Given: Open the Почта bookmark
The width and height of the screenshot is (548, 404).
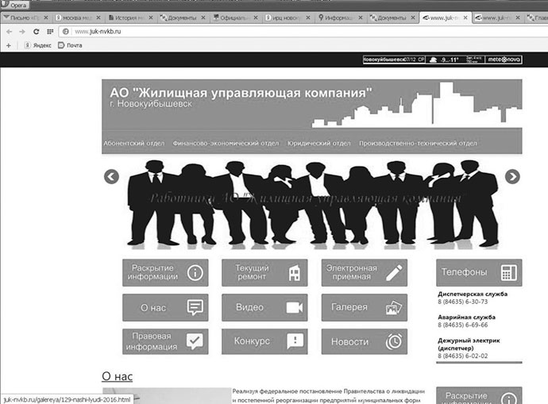Looking at the screenshot, I should pyautogui.click(x=70, y=45).
